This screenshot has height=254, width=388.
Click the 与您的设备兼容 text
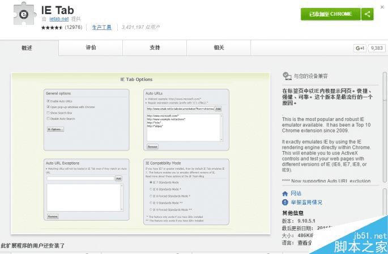pos(311,76)
